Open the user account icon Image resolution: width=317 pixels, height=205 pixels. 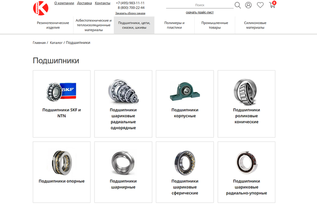[248, 5]
